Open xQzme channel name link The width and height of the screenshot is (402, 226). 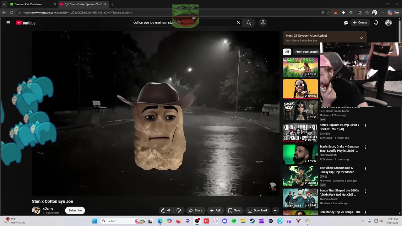pos(48,208)
